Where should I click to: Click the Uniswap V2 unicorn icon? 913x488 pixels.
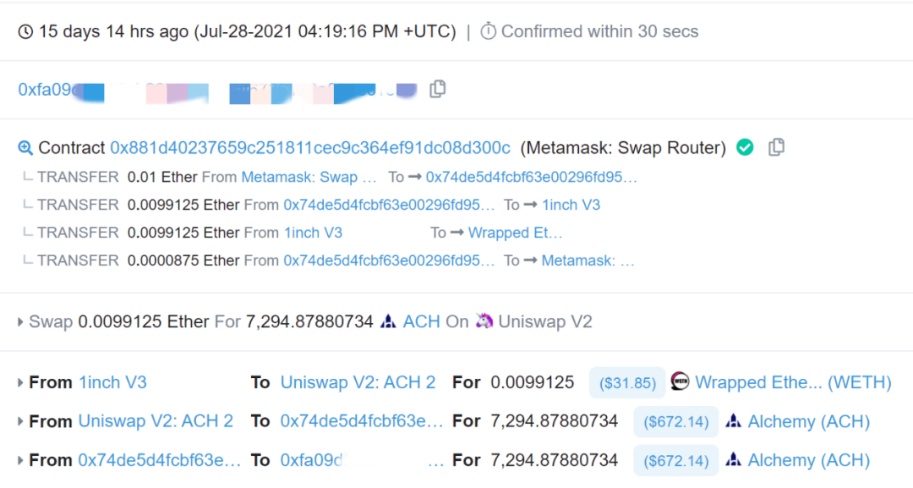click(484, 321)
